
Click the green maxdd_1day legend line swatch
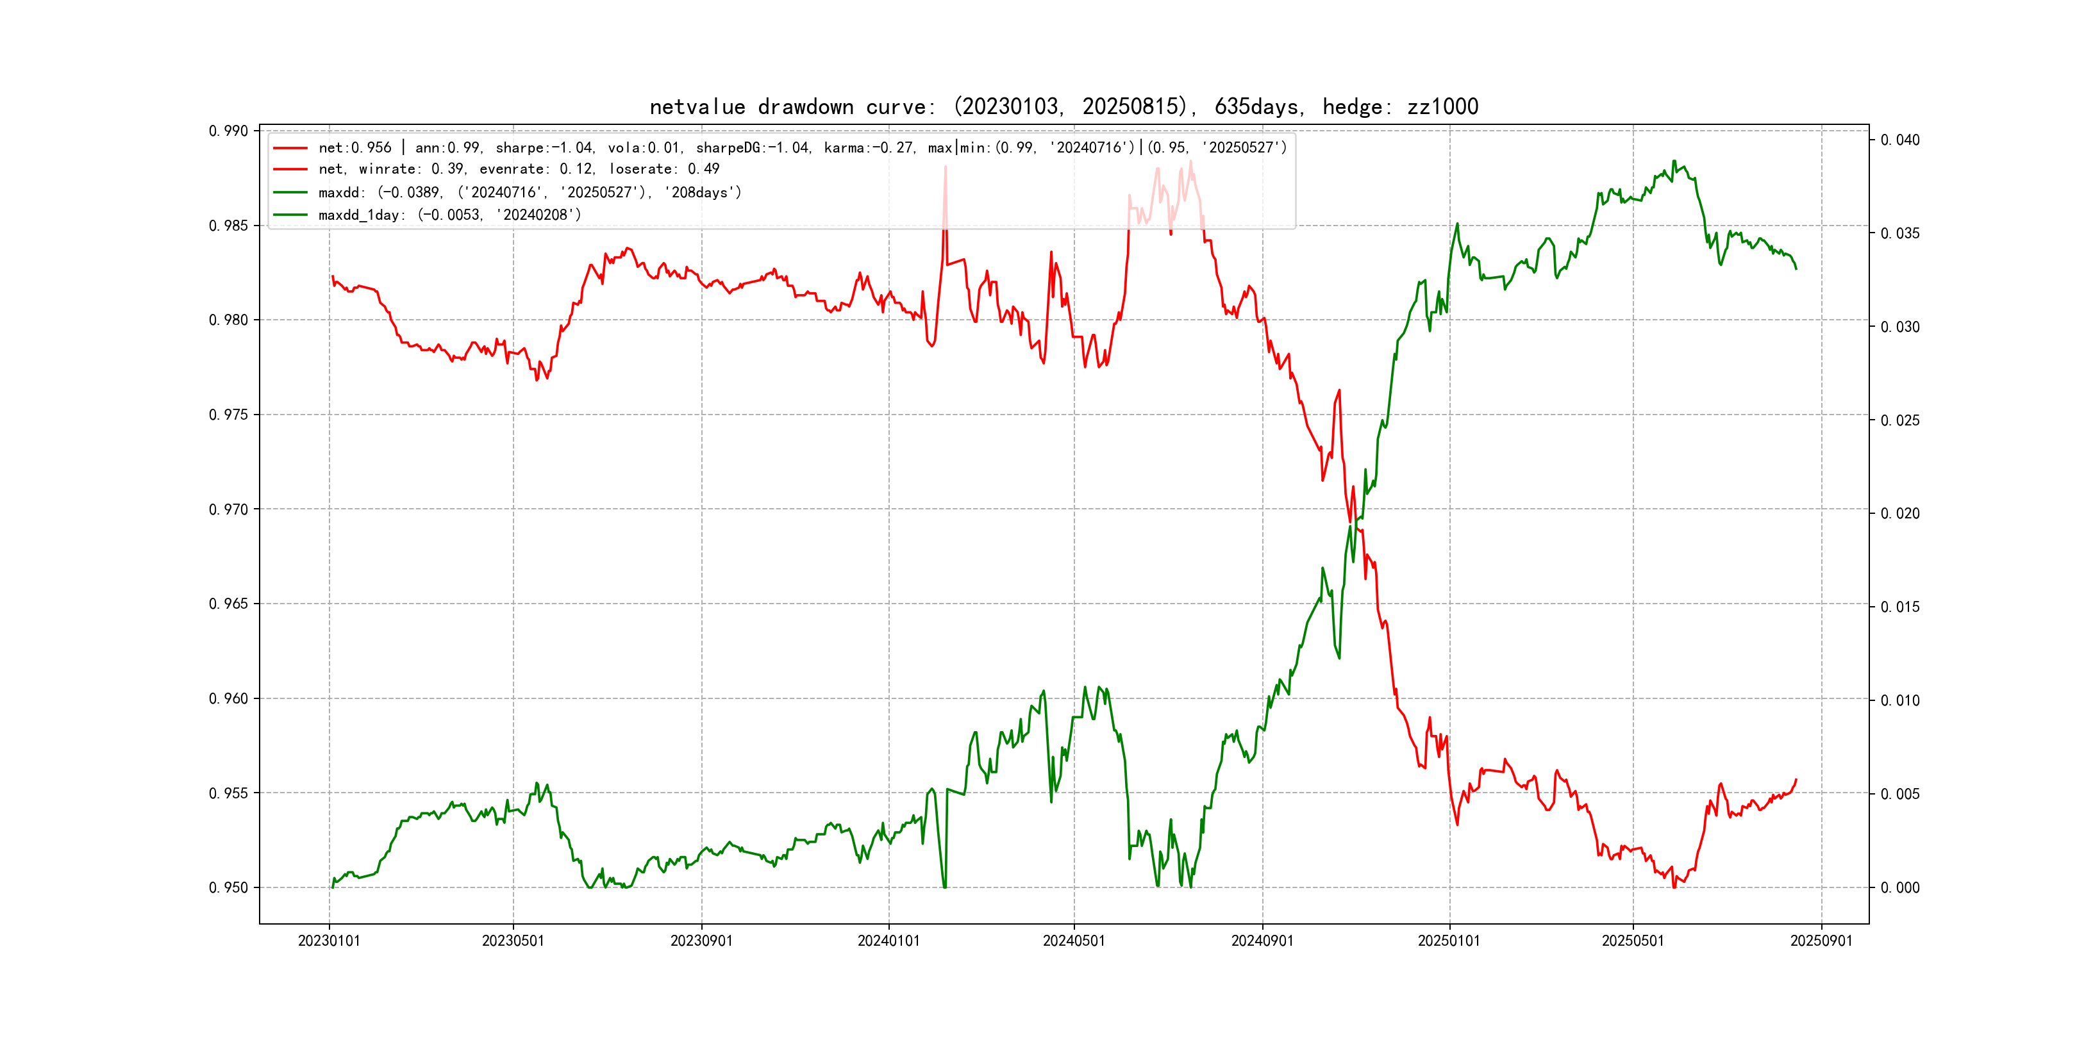coord(290,215)
